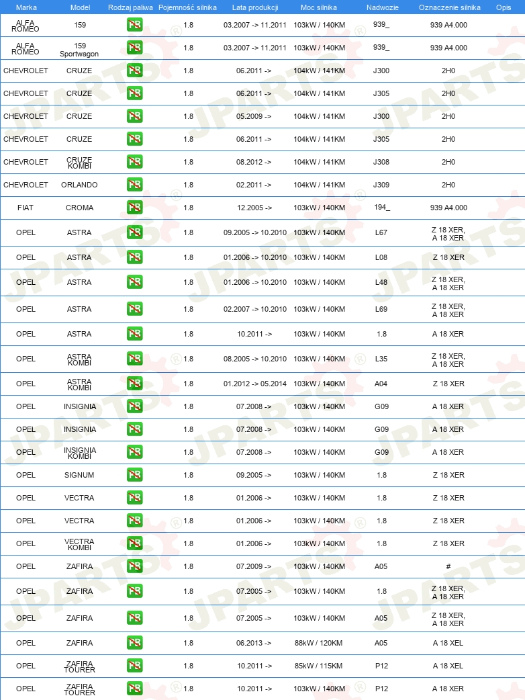Select the fuel icon for ASTRA KOMBI A04
525x700 pixels.
point(135,384)
